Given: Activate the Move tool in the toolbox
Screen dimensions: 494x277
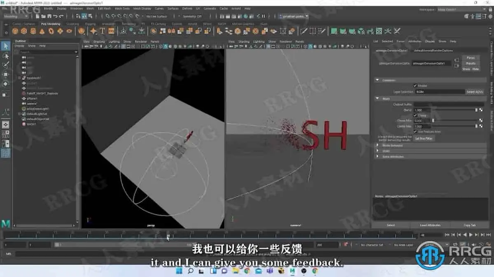Looking at the screenshot, I should pos(6,74).
